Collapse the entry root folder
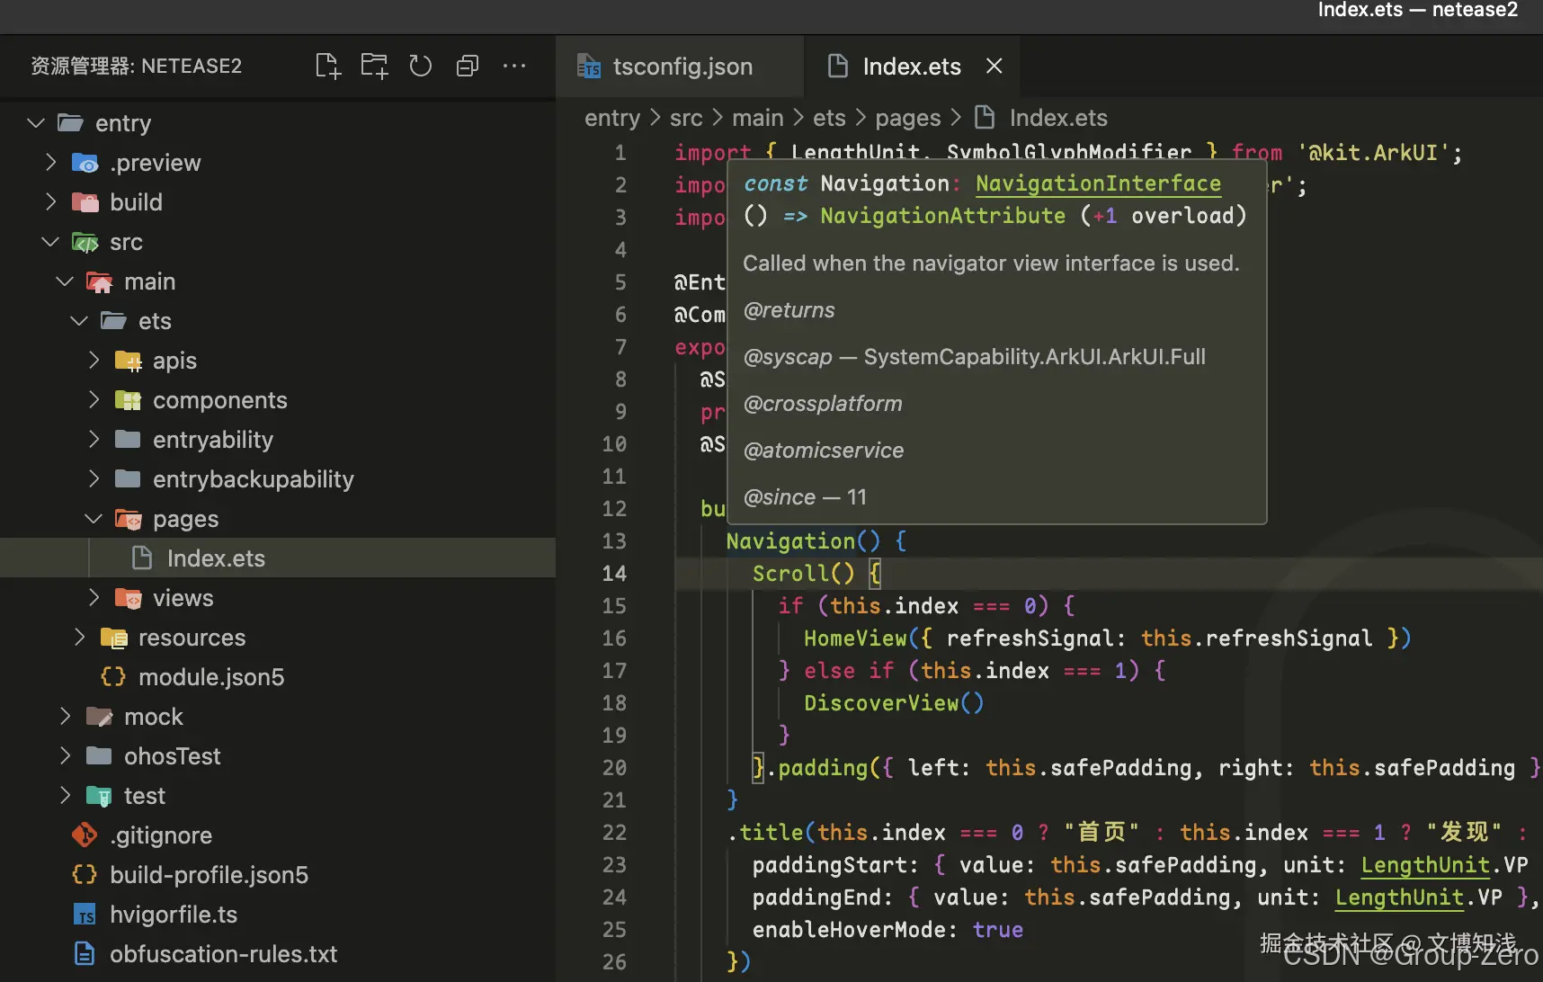 [x=36, y=123]
